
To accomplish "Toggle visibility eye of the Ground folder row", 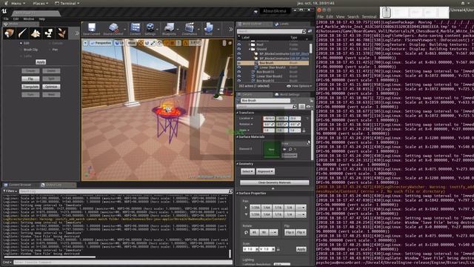I will [x=239, y=49].
